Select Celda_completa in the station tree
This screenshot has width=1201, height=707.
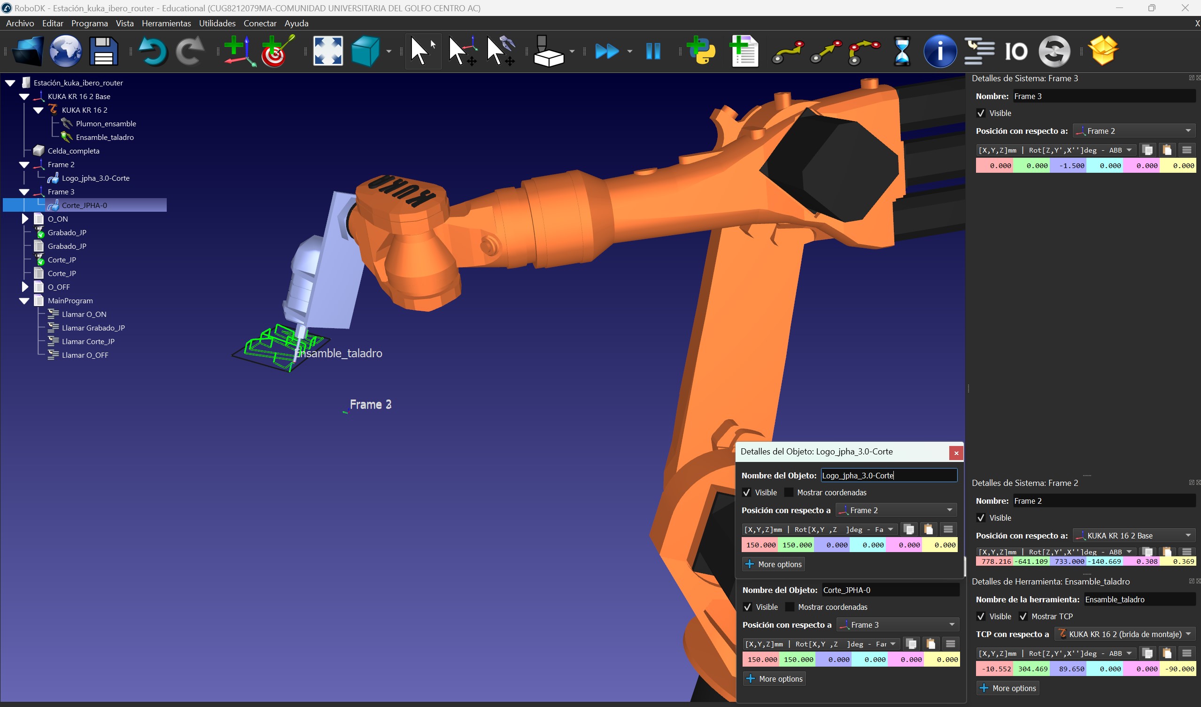point(73,151)
